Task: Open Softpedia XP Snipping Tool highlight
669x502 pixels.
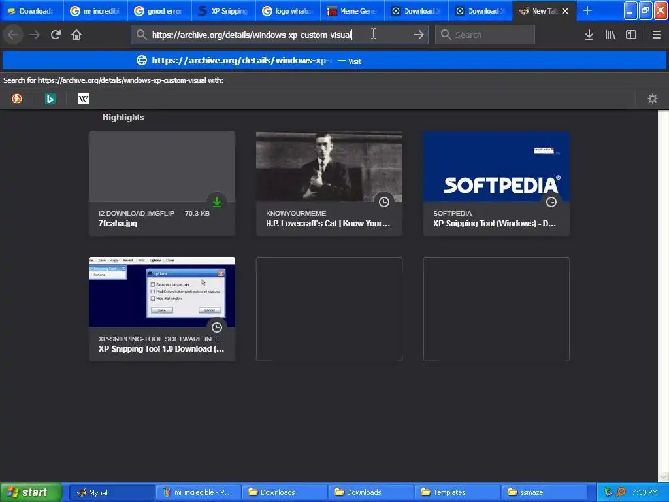Action: coord(497,184)
